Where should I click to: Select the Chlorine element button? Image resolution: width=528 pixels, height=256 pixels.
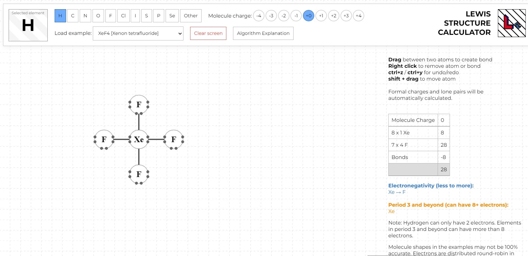point(123,16)
